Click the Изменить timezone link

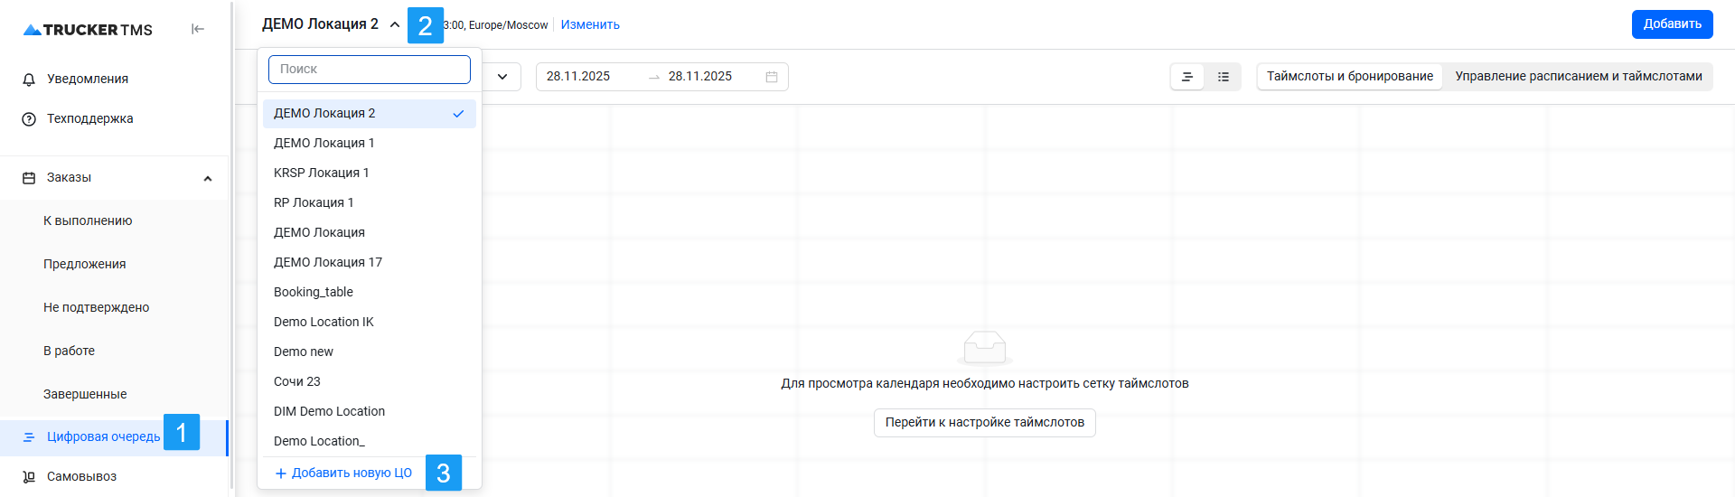tap(590, 25)
